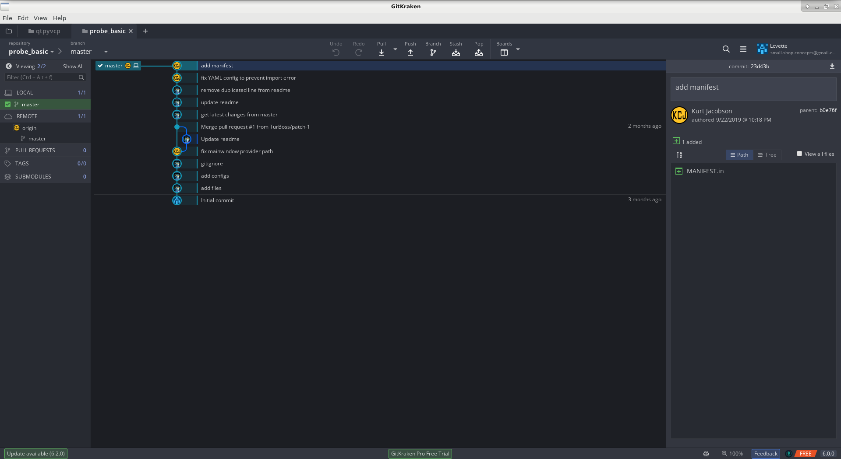Open the Pull options dropdown arrow
Screen dimensions: 841x459
point(395,49)
